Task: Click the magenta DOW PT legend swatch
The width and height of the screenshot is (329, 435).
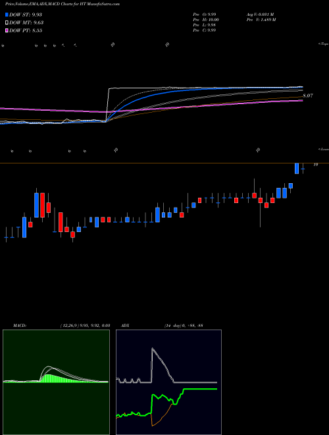Action: coord(7,30)
